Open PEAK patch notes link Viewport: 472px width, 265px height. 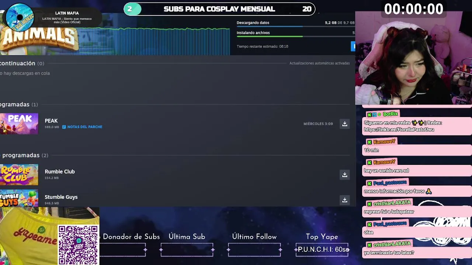click(x=82, y=127)
